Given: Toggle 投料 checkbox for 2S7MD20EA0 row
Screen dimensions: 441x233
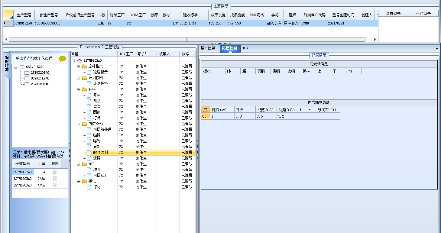Looking at the screenshot, I should tap(55, 179).
